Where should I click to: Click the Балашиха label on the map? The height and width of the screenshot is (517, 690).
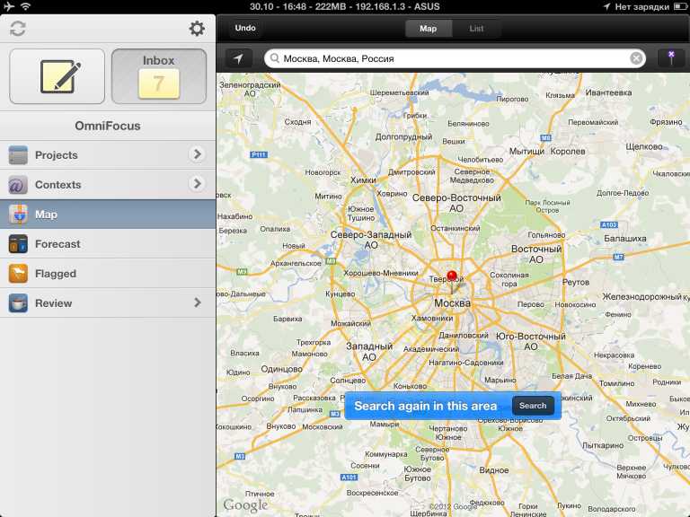(x=625, y=239)
